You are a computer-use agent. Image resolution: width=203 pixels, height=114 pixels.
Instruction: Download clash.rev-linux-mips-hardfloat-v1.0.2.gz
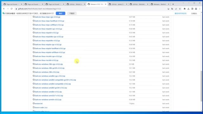point(49,21)
